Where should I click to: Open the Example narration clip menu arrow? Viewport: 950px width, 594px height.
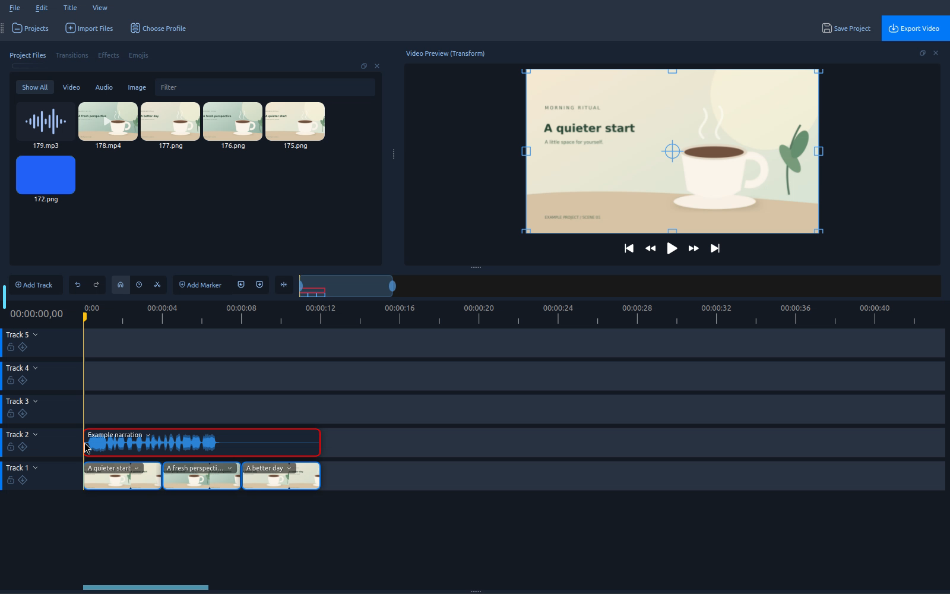[x=148, y=435]
